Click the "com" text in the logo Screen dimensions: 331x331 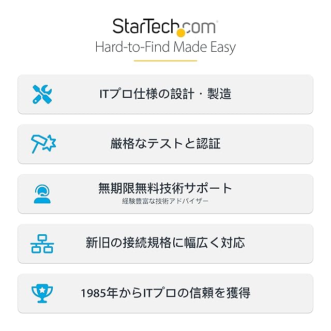click(x=201, y=27)
